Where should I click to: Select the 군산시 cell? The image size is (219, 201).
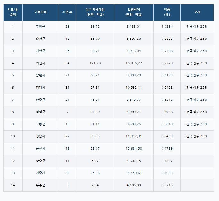(41, 148)
